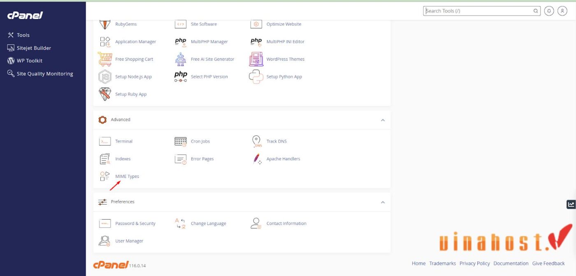576x276 pixels.
Task: Select WP Toolkit in the sidebar
Action: coord(25,61)
